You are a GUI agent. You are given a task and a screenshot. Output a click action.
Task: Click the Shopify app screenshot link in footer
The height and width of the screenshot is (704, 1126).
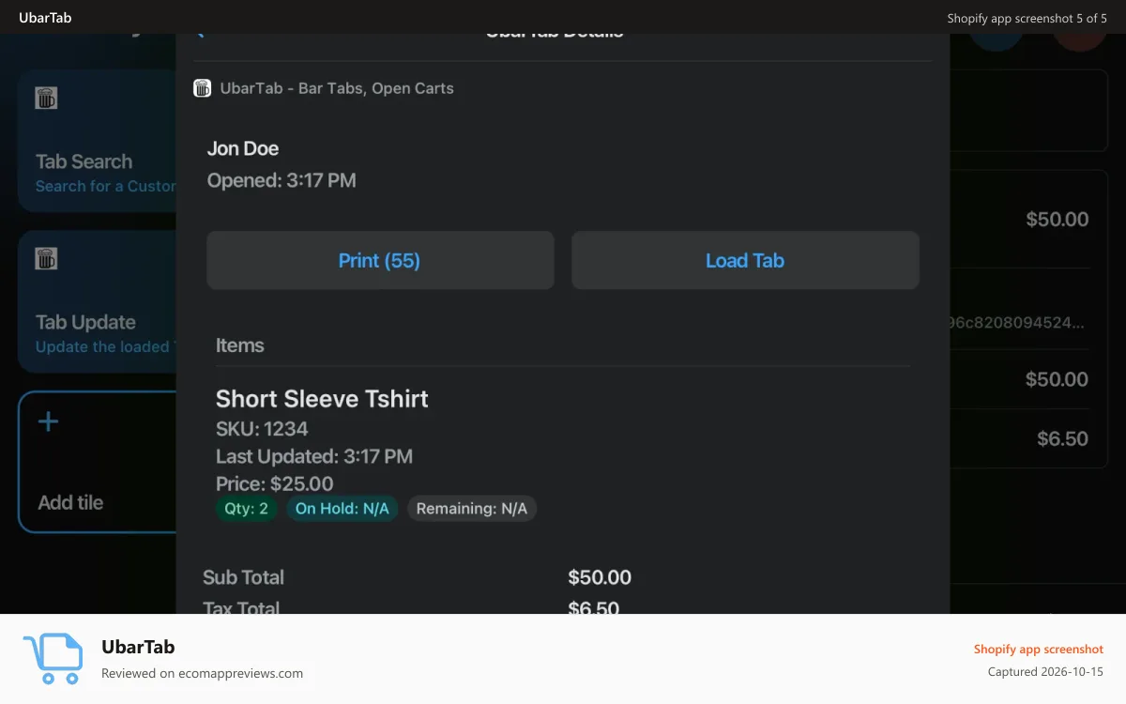click(x=1039, y=649)
